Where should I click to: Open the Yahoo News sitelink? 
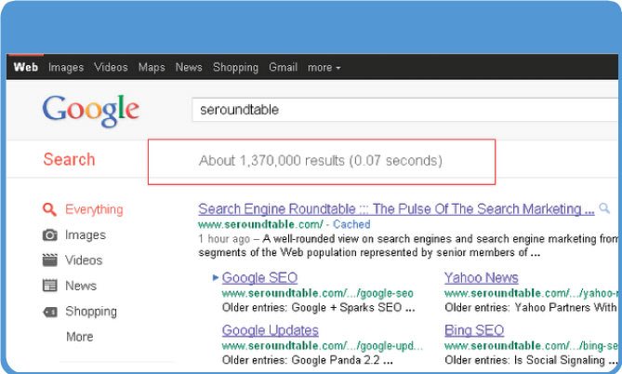482,277
